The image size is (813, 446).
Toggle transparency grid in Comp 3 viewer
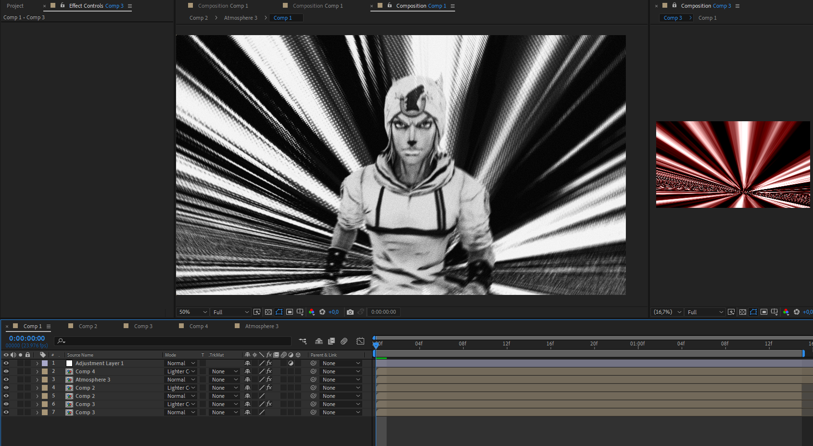click(x=743, y=312)
